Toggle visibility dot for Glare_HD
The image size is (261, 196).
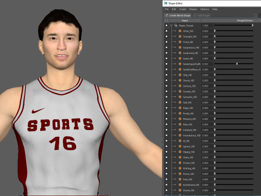pos(166,157)
